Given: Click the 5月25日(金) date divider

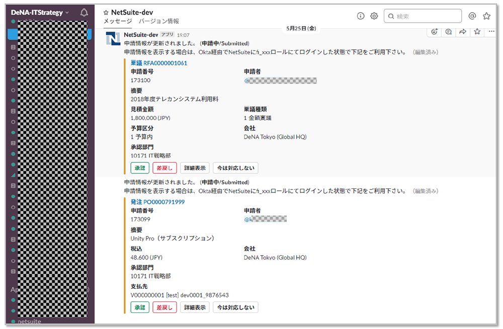Looking at the screenshot, I should pos(301,29).
